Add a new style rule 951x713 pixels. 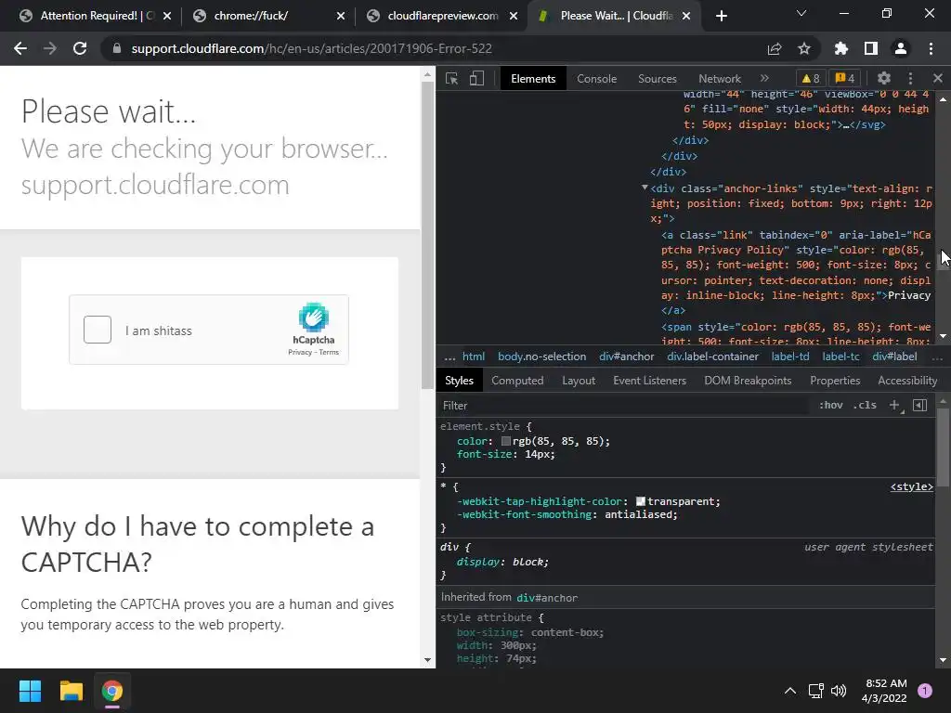[894, 406]
